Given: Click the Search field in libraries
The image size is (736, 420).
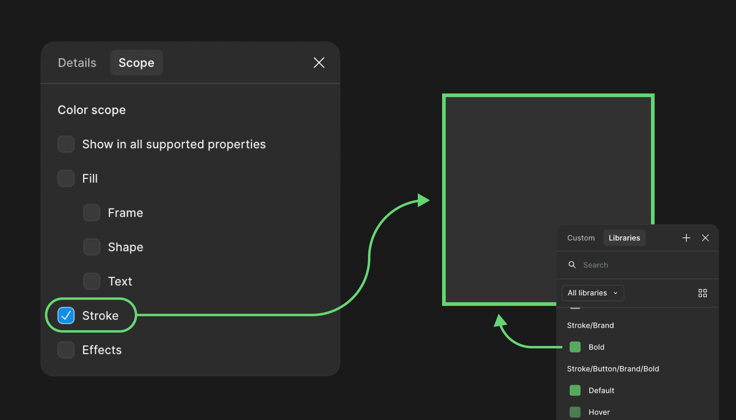Looking at the screenshot, I should pos(638,265).
